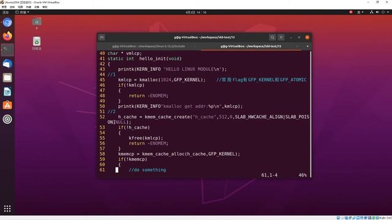Screen dimensions: 392x220
Task: Show applications grid button
Action: pos(7,208)
